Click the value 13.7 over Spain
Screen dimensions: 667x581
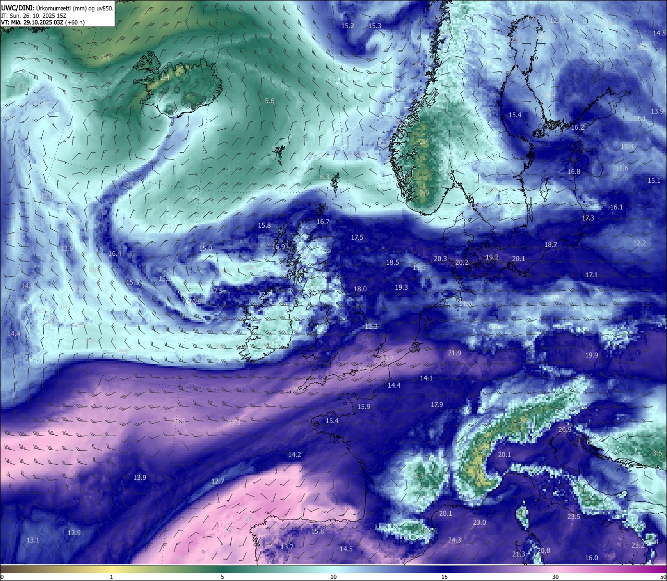287,547
